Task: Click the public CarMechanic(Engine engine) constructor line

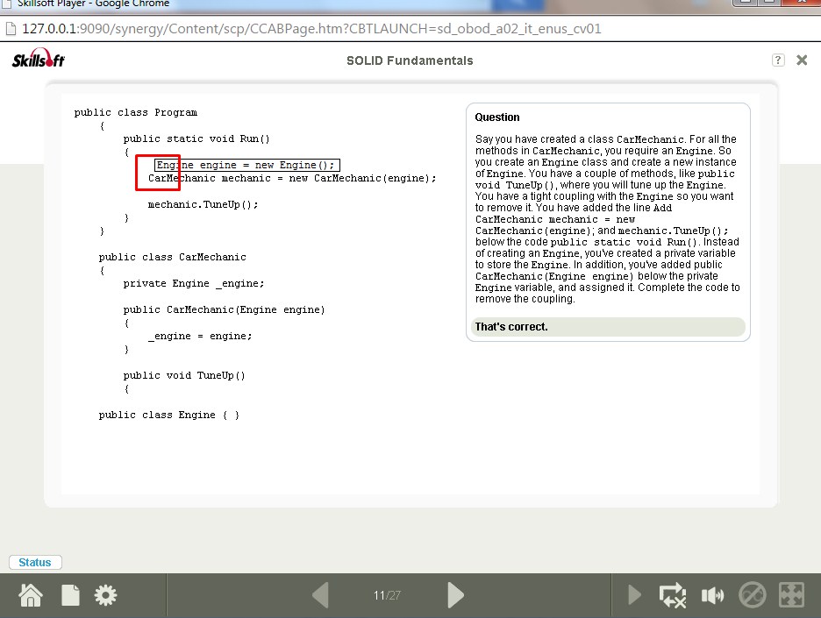Action: pyautogui.click(x=224, y=309)
